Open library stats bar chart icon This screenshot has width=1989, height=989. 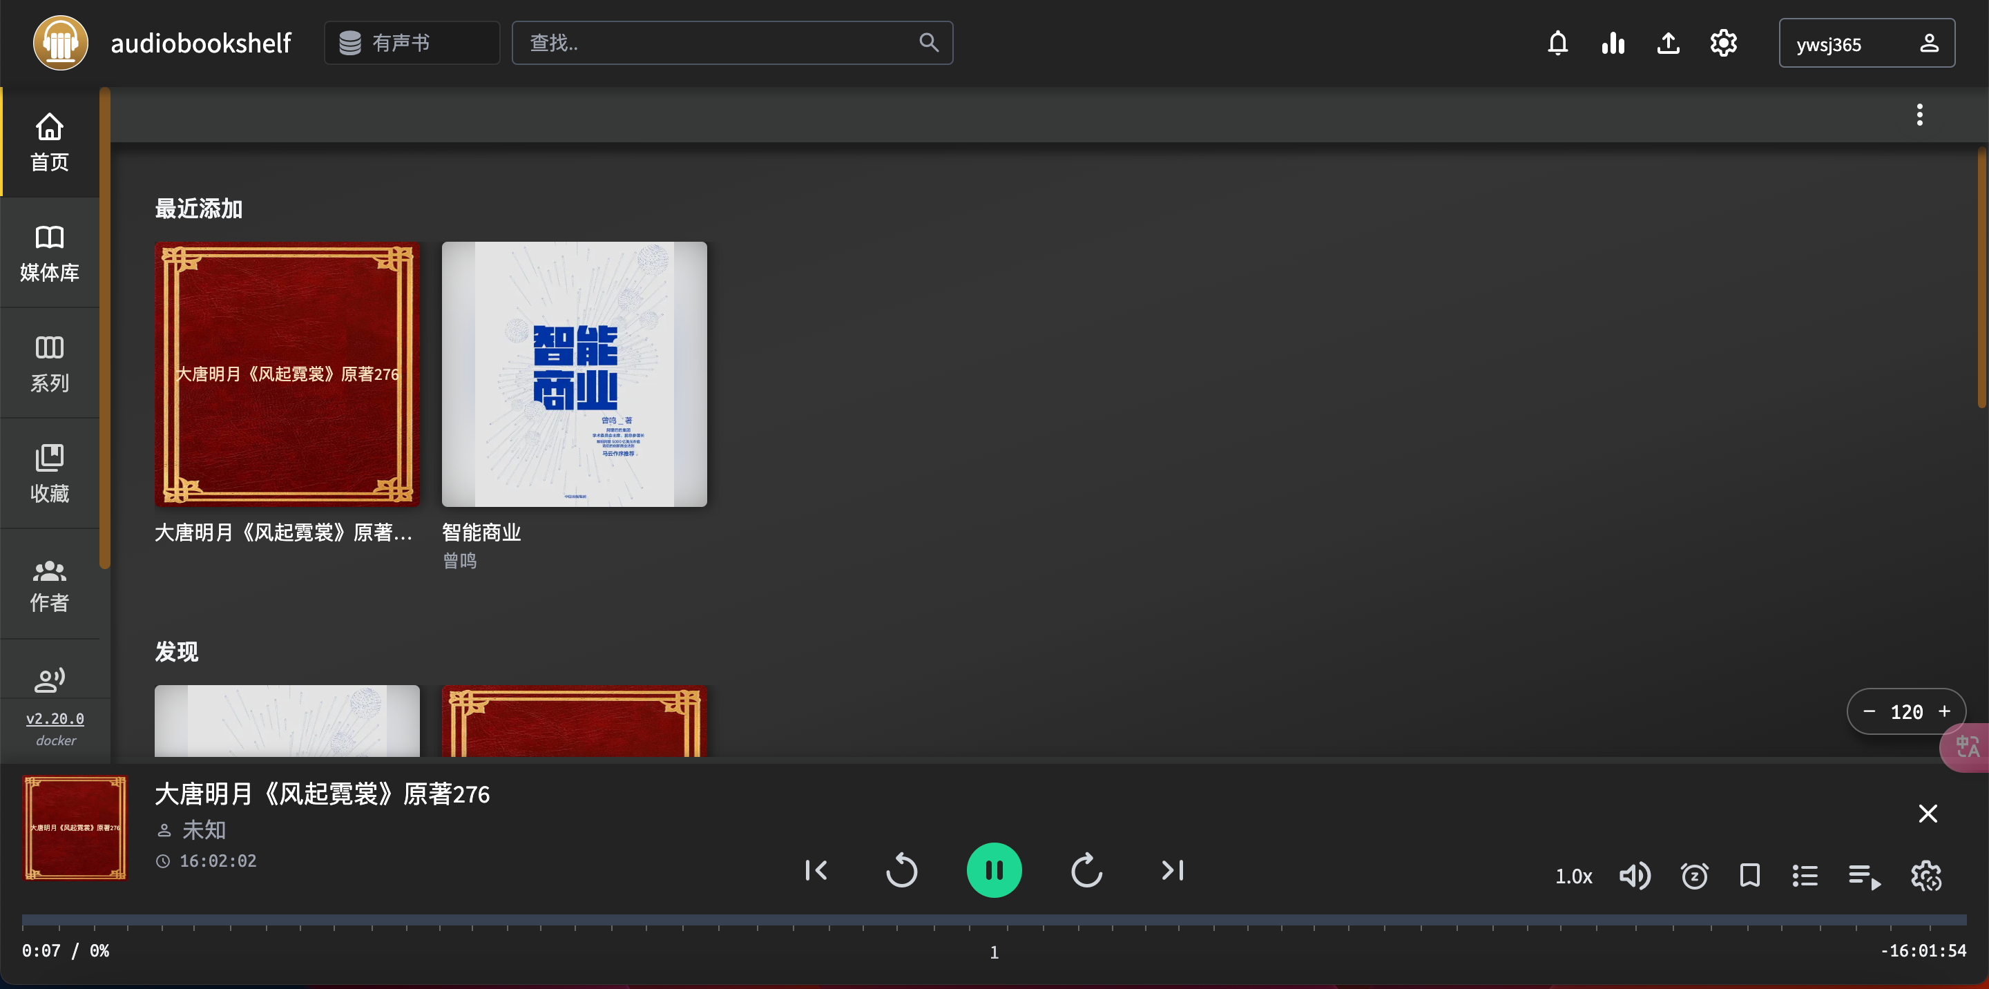point(1613,44)
